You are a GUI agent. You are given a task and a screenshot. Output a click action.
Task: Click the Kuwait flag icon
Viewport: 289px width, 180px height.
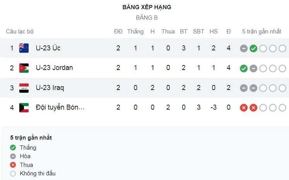click(x=24, y=108)
